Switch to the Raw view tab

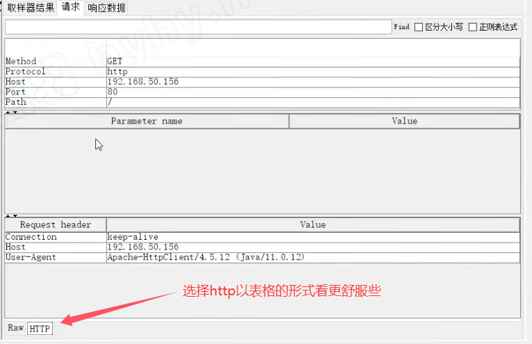(x=15, y=328)
